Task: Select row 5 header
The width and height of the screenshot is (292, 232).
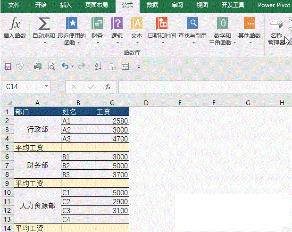Action: click(x=7, y=148)
